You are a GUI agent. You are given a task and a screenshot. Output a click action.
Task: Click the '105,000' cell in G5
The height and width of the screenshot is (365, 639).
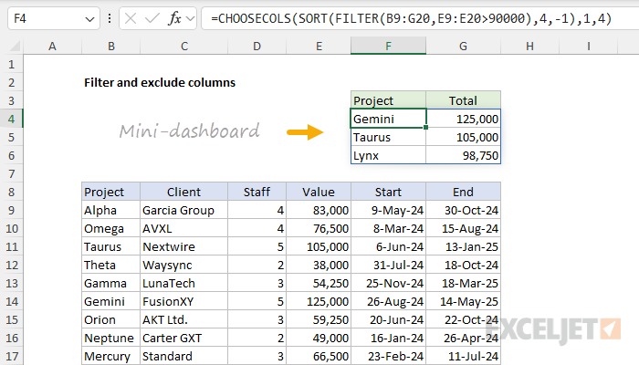[464, 137]
